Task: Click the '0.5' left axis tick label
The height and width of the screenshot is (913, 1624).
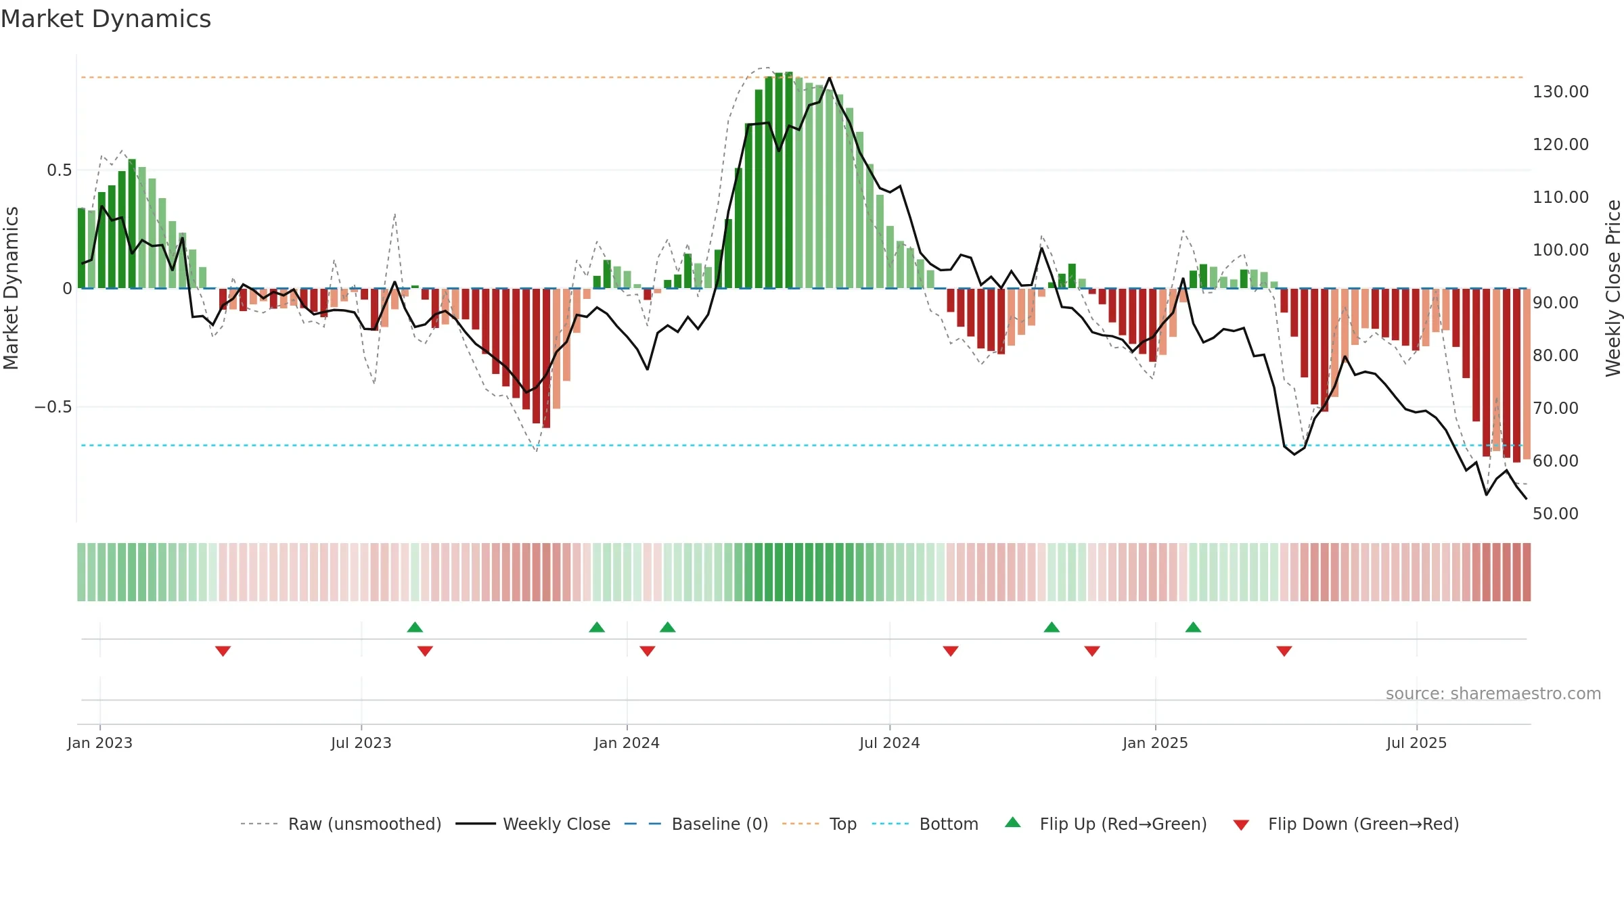Action: pyautogui.click(x=60, y=170)
